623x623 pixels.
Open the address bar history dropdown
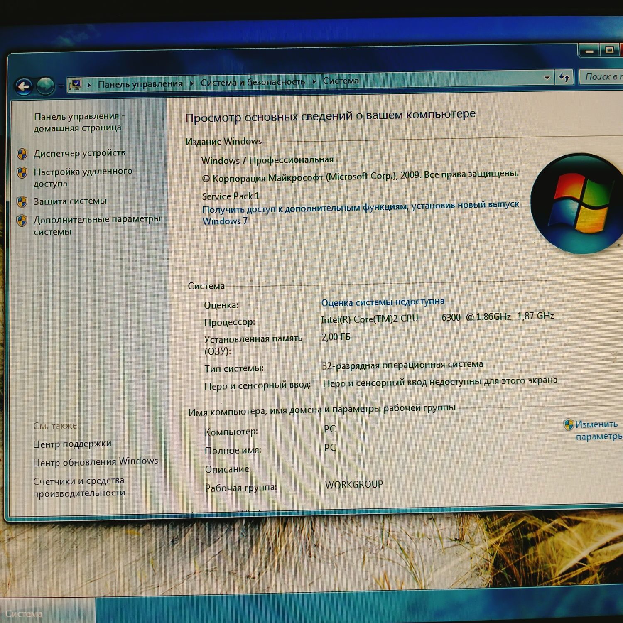[x=547, y=78]
